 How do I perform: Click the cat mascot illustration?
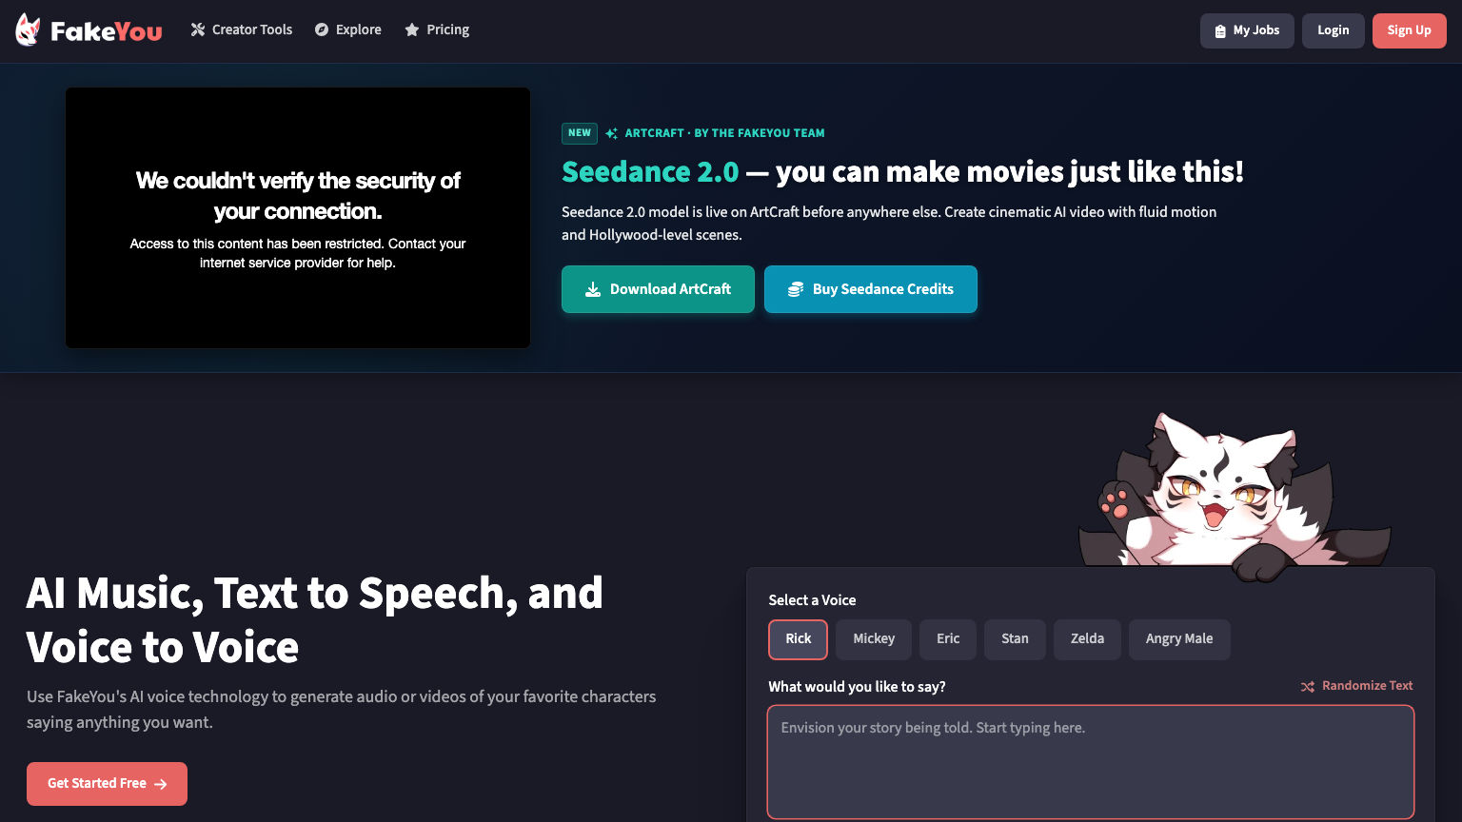(x=1235, y=496)
